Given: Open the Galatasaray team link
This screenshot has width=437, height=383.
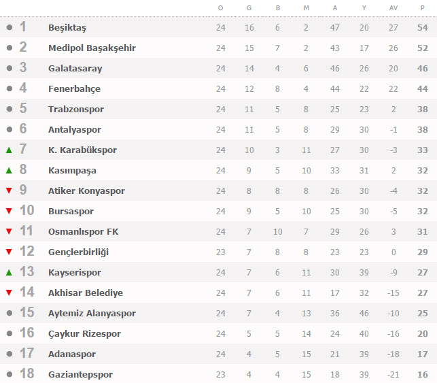Looking at the screenshot, I should (75, 68).
